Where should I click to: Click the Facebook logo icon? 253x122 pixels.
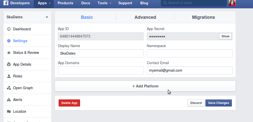pos(6,3)
